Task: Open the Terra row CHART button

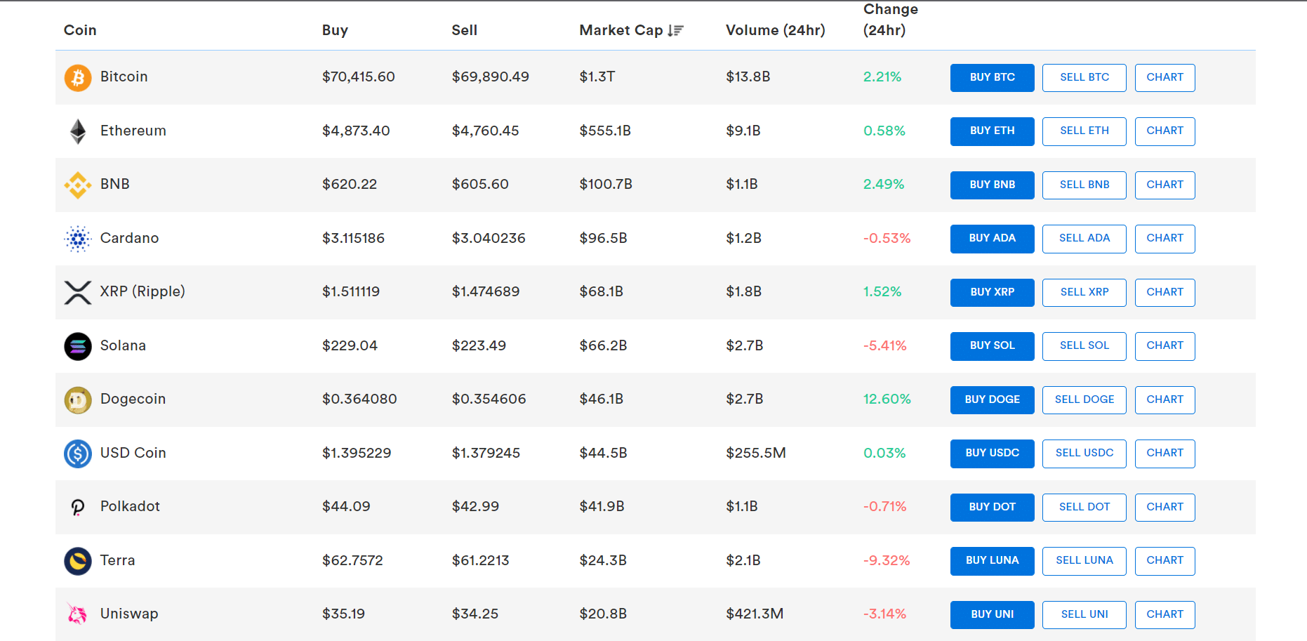Action: pos(1165,561)
